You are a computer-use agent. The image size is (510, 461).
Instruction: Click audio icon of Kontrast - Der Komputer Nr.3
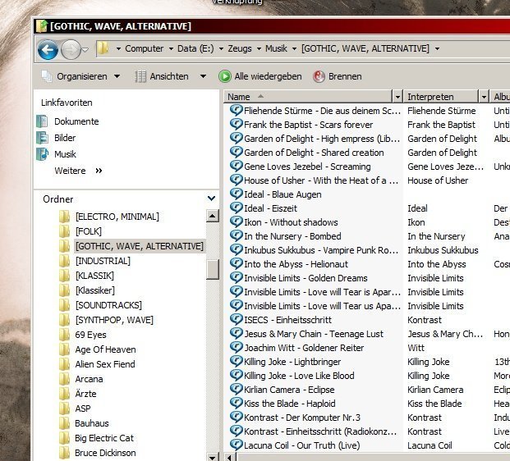pyautogui.click(x=237, y=418)
